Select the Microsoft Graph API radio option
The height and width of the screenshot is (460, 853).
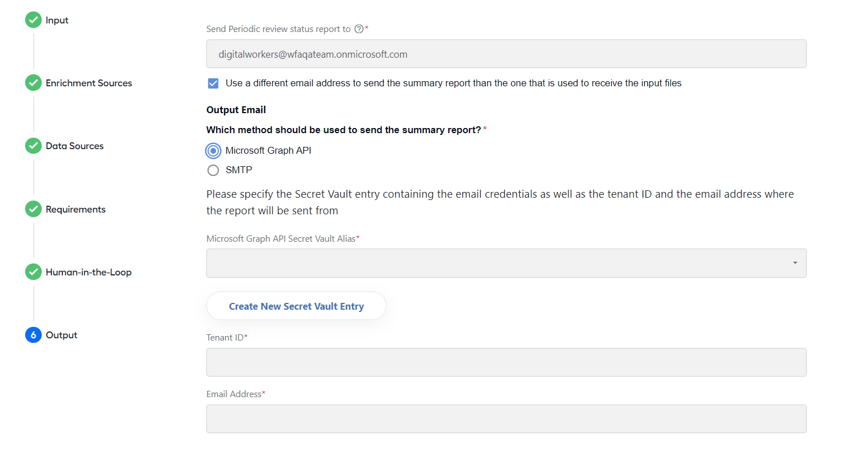click(213, 151)
